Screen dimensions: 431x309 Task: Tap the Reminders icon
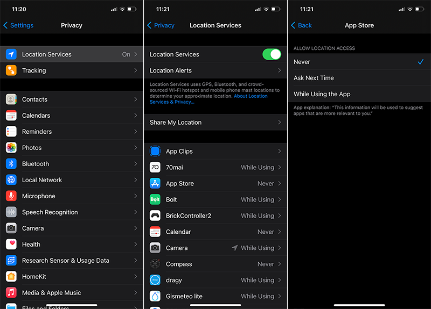point(11,132)
